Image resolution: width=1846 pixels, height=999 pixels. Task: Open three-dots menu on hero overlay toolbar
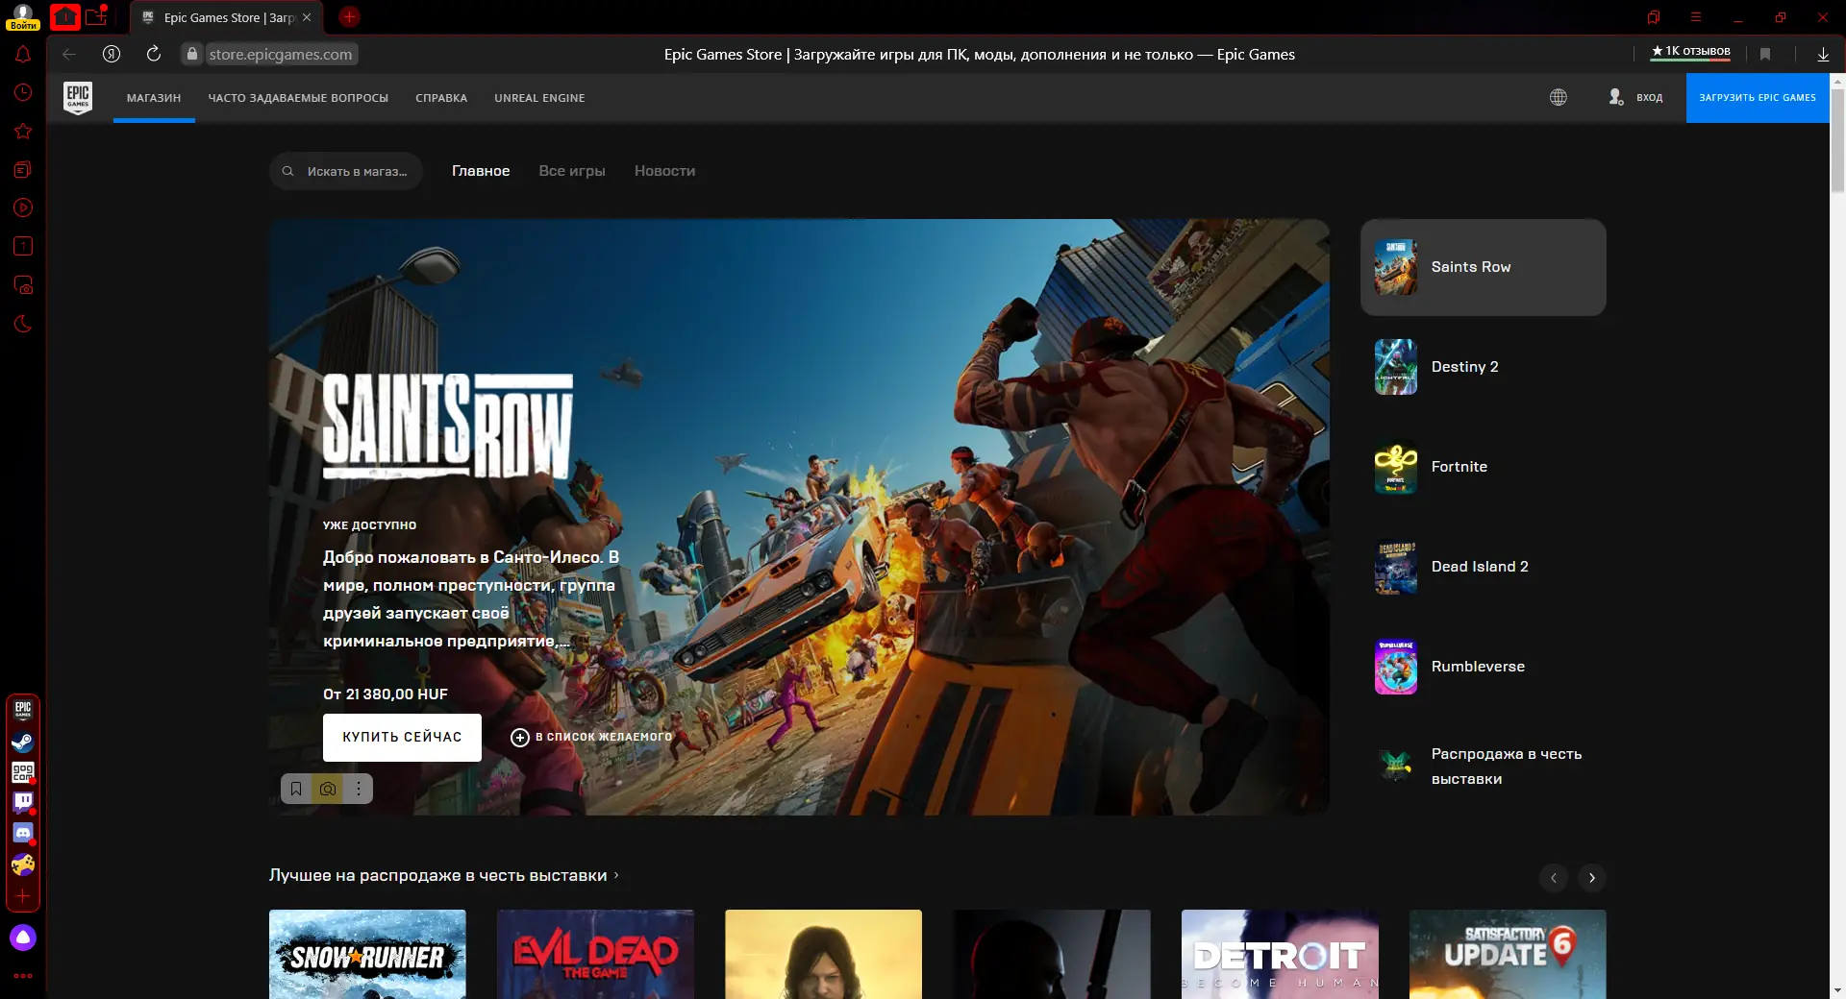(359, 789)
